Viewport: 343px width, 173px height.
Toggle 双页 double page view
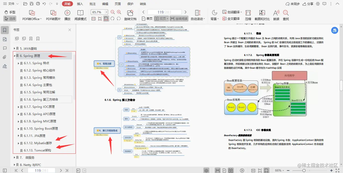tap(161, 19)
